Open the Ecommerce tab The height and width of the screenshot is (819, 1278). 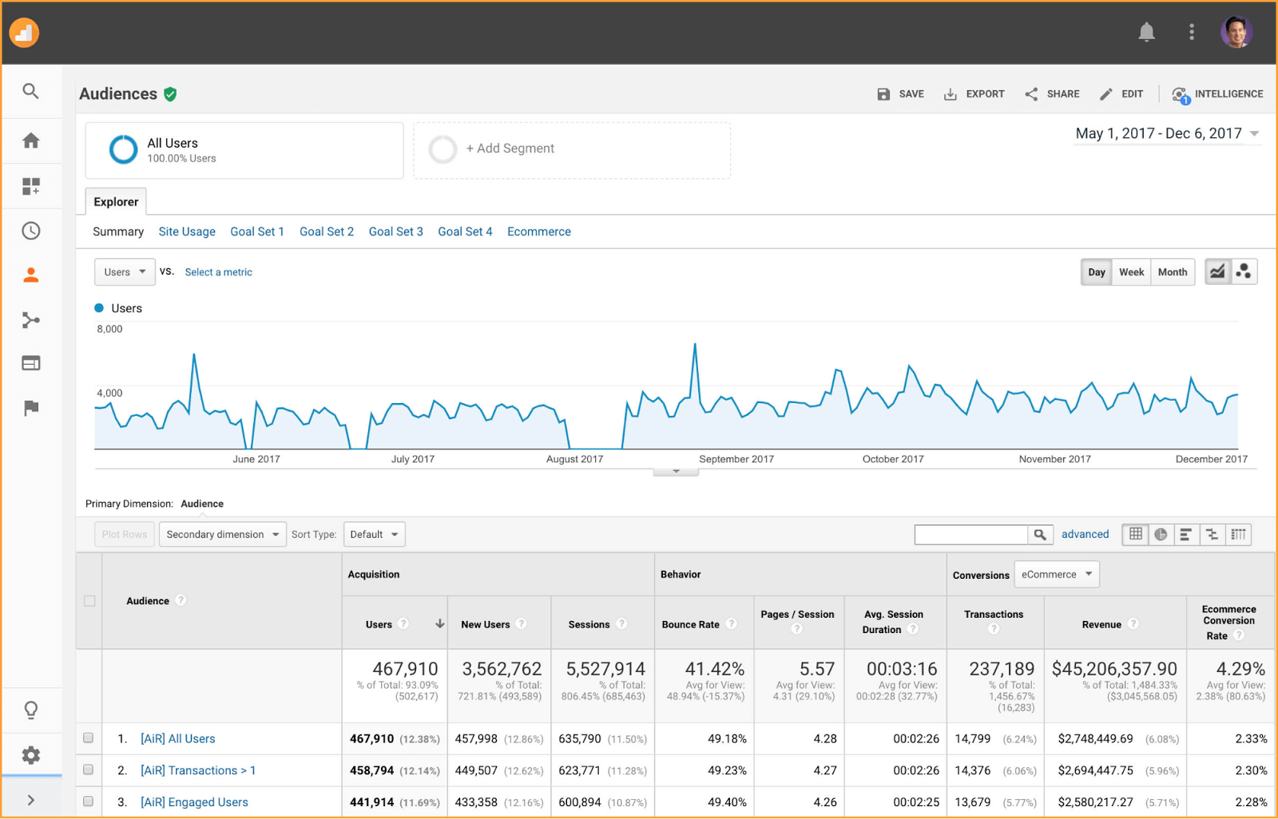538,231
